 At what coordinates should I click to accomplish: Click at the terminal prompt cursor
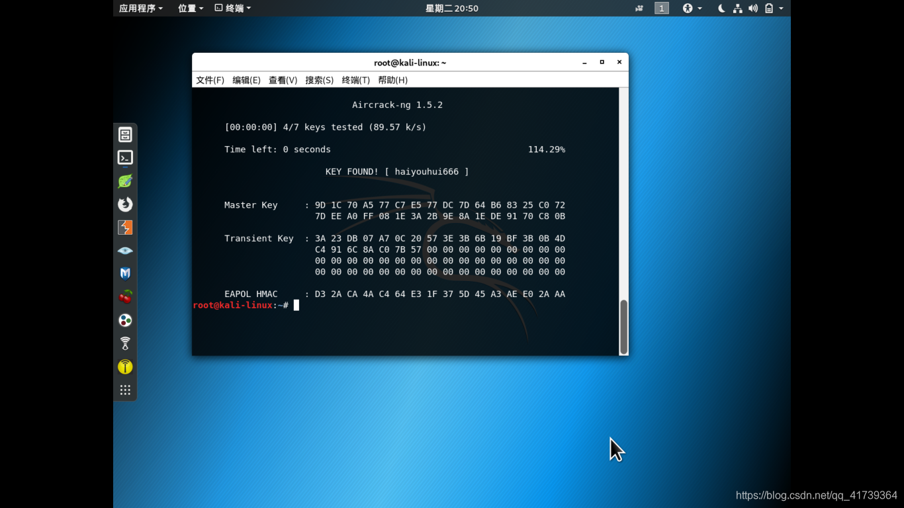pos(296,305)
